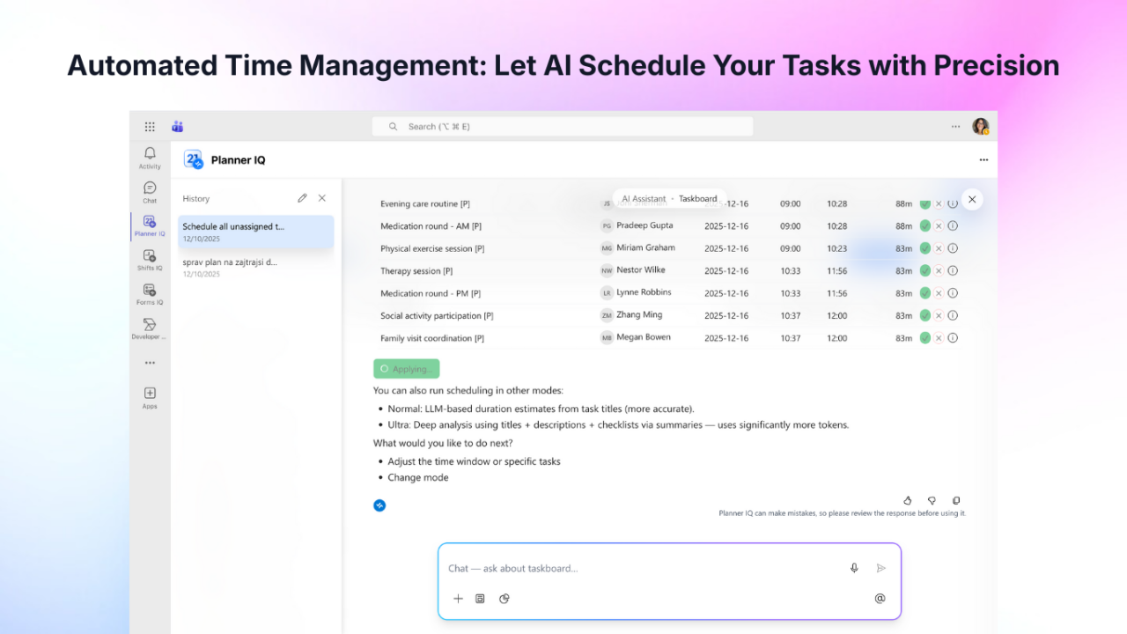
Task: Send the chat message
Action: click(x=880, y=568)
